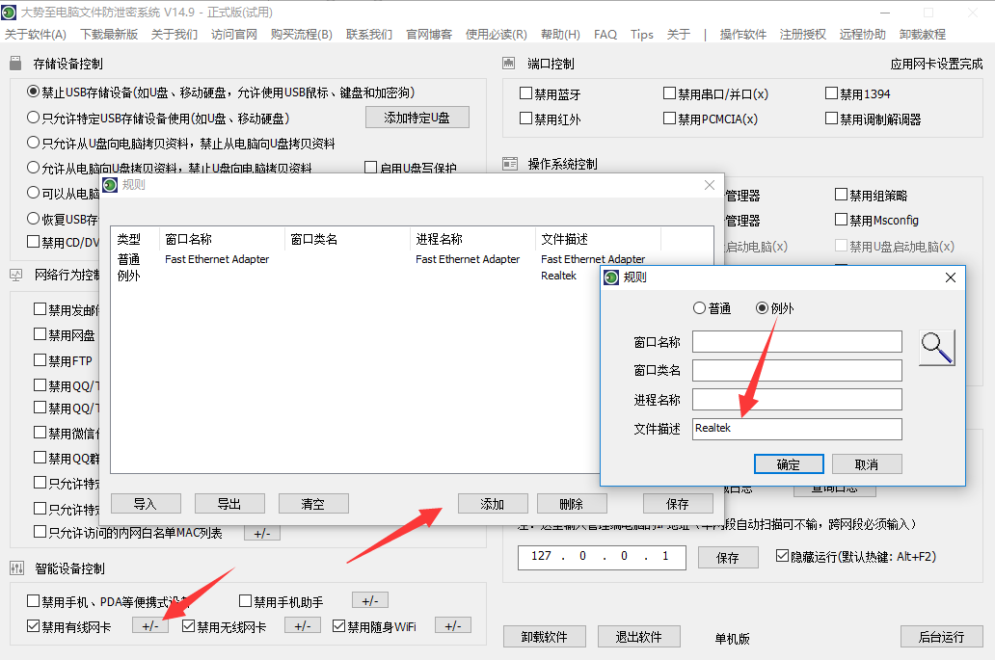Toggle 隐藏运行 checkbox

click(x=783, y=557)
